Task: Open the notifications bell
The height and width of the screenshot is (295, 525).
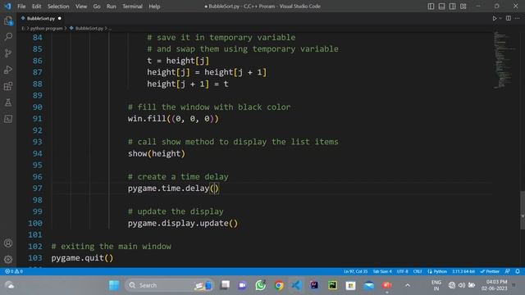Action: click(x=518, y=271)
